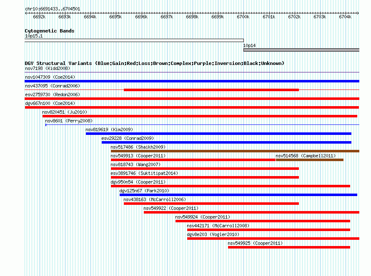The image size is (371, 276).
Task: Open nsv442171 (McCarroll2008) variant label
Action: point(218,226)
